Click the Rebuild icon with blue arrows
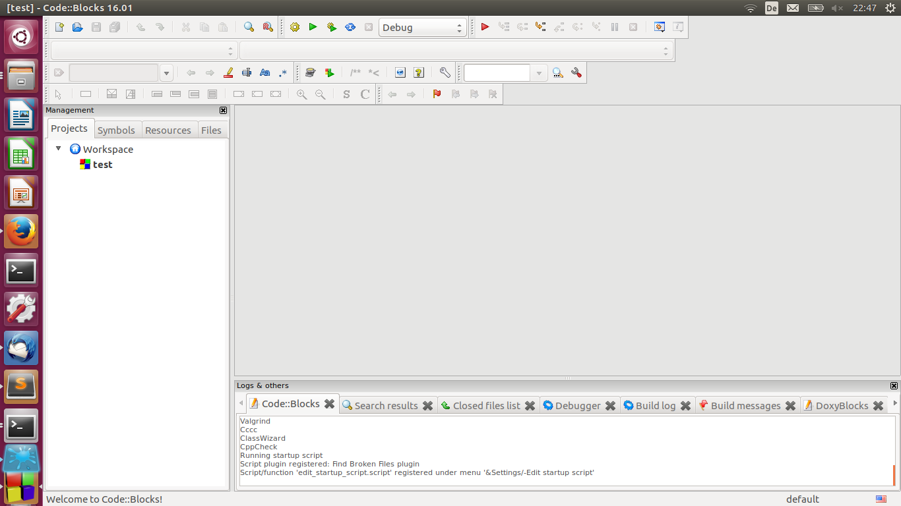The width and height of the screenshot is (901, 506). point(350,27)
